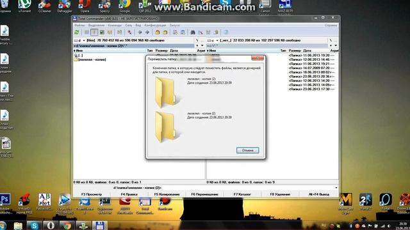The image size is (410, 230).
Task: Click the F5 Копирование button
Action: coord(167,194)
